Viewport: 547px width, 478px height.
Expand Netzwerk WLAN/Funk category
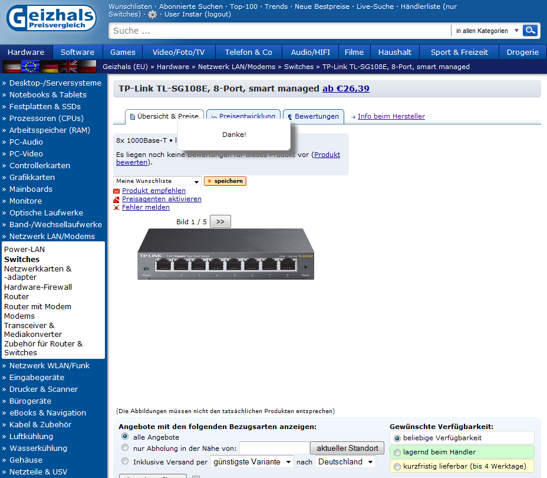(x=50, y=365)
